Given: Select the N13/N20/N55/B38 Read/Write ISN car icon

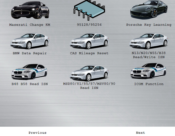Looking at the screenshot, I should tap(149, 41).
